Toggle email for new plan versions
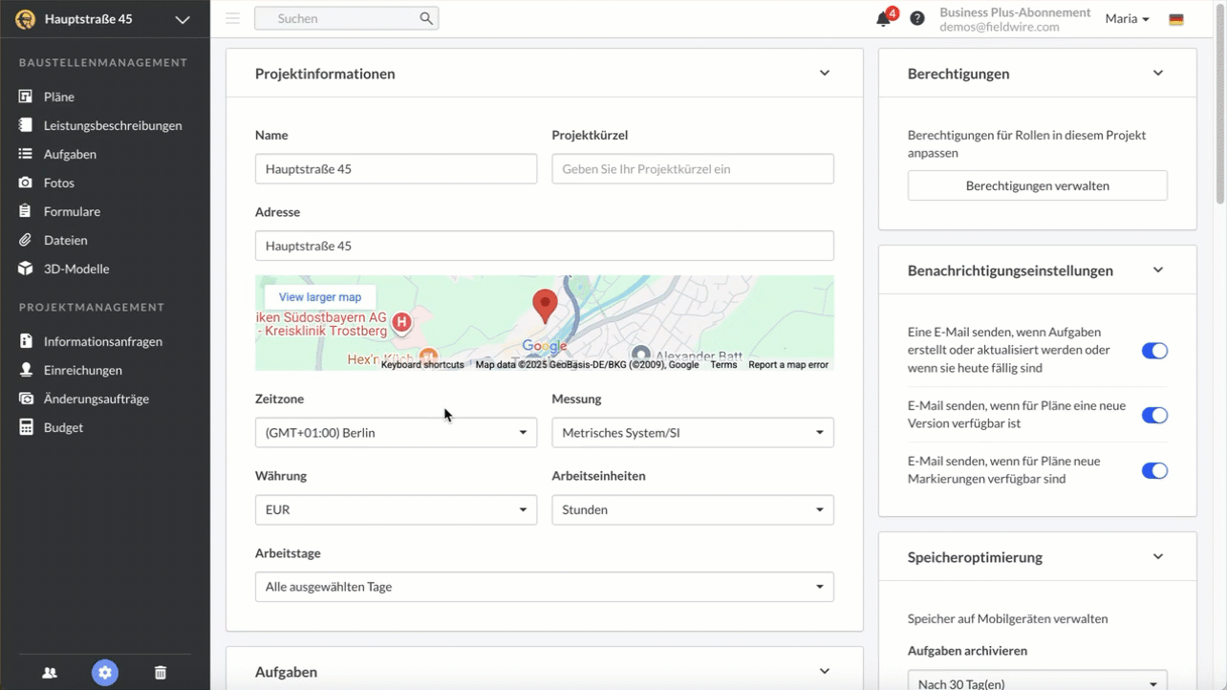Image resolution: width=1227 pixels, height=690 pixels. coord(1154,415)
